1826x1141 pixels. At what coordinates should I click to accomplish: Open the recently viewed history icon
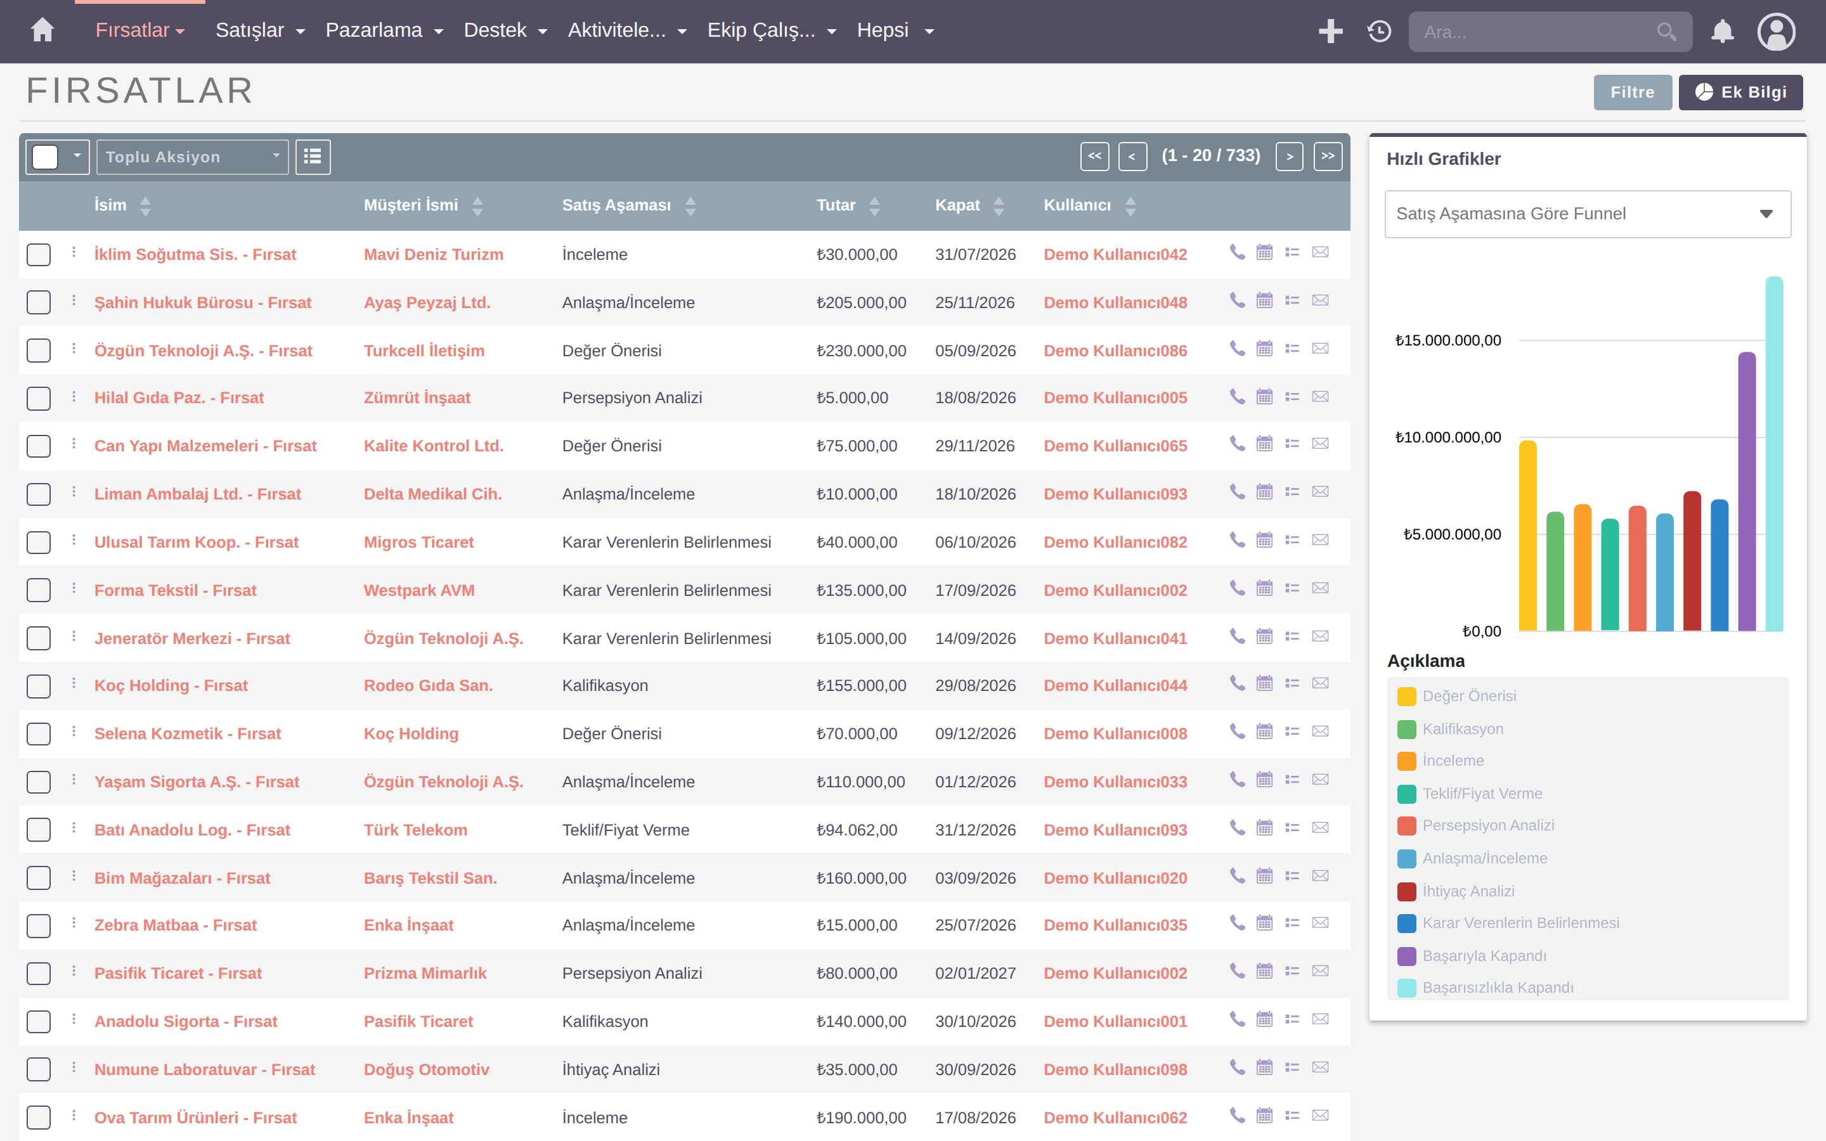coord(1379,31)
